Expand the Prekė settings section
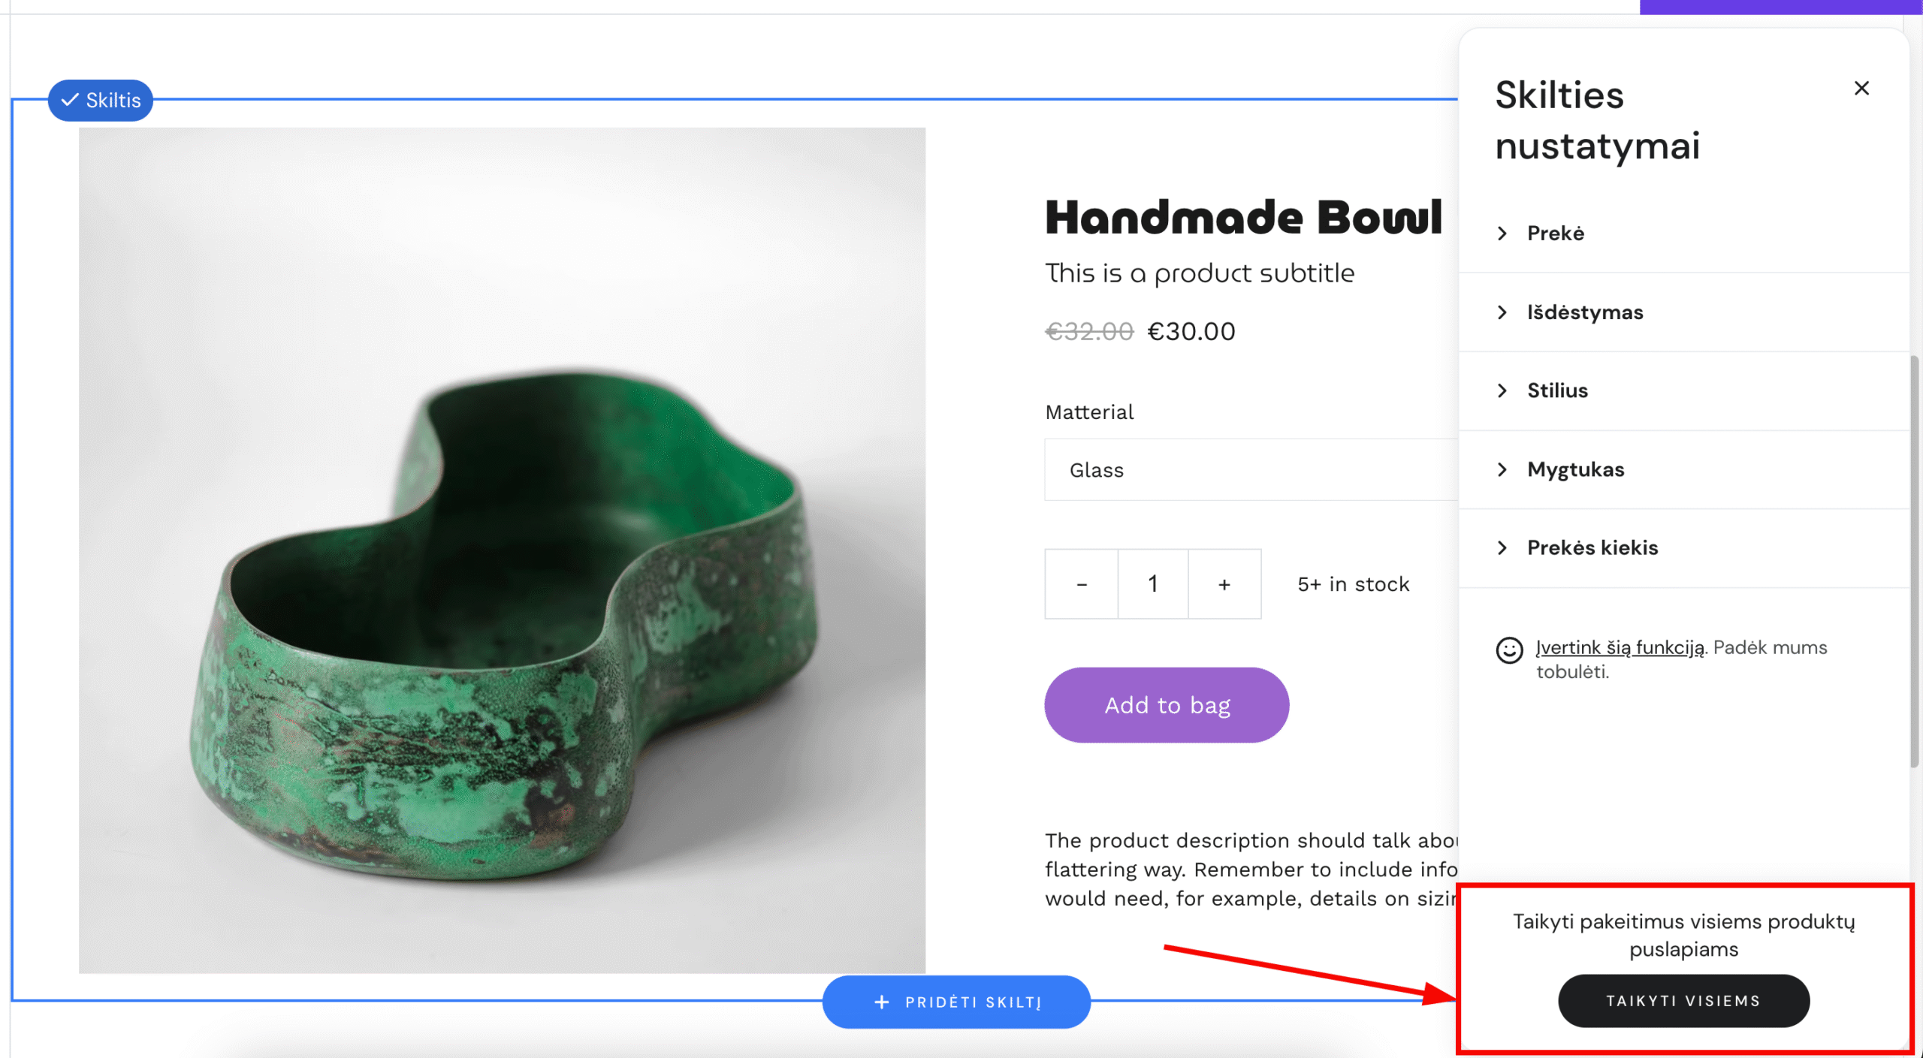 point(1555,234)
